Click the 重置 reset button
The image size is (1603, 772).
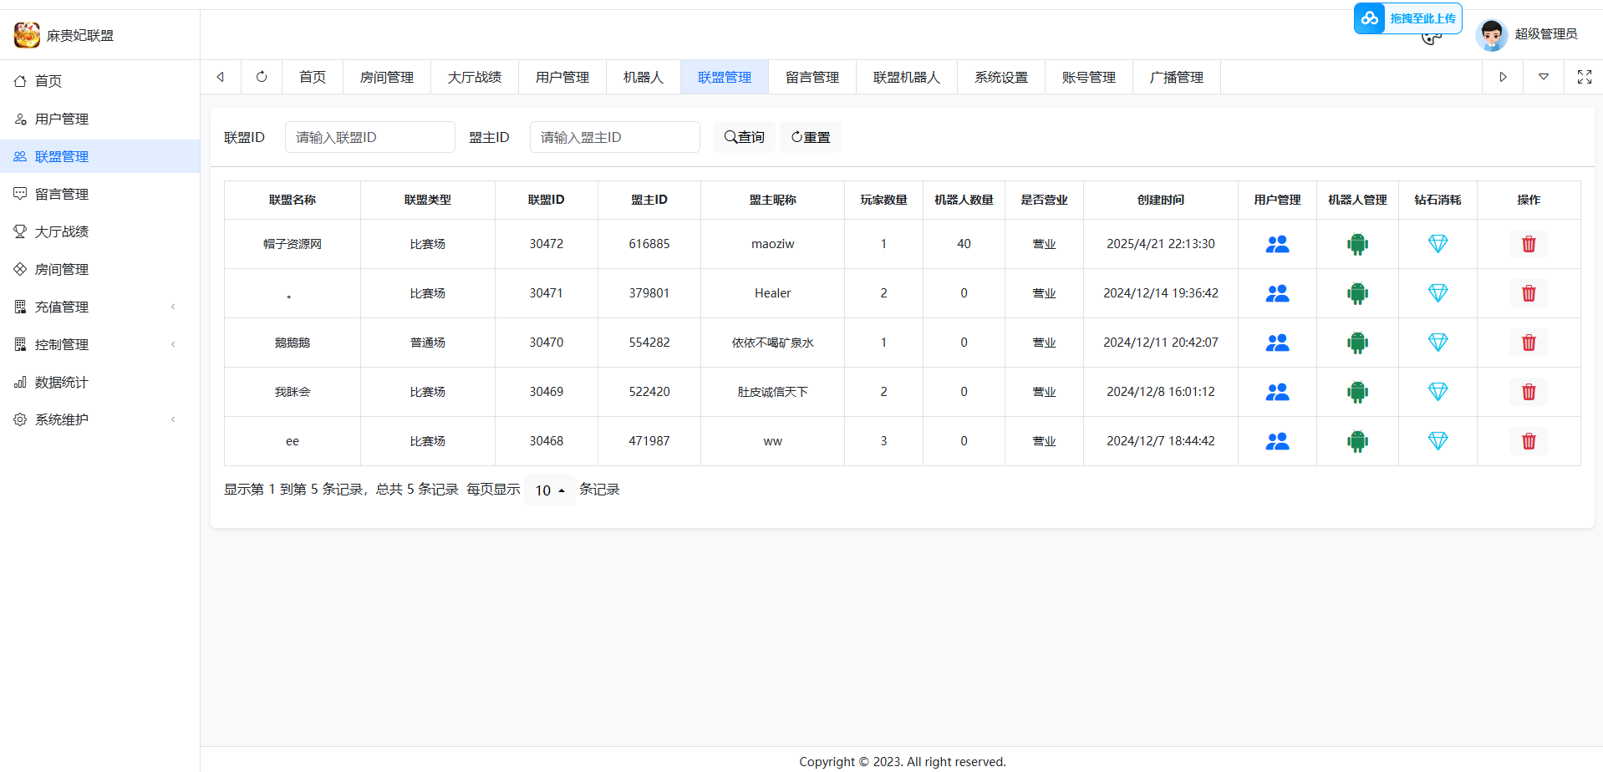pyautogui.click(x=810, y=137)
